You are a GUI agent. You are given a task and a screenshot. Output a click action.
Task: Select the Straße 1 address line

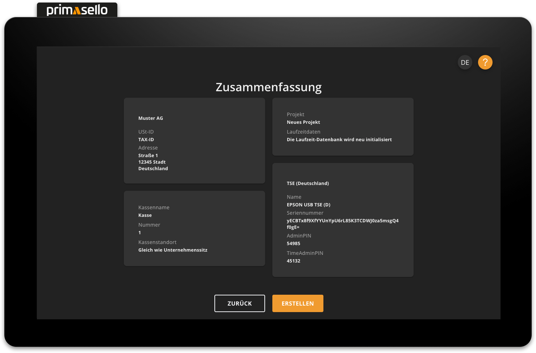click(x=148, y=156)
